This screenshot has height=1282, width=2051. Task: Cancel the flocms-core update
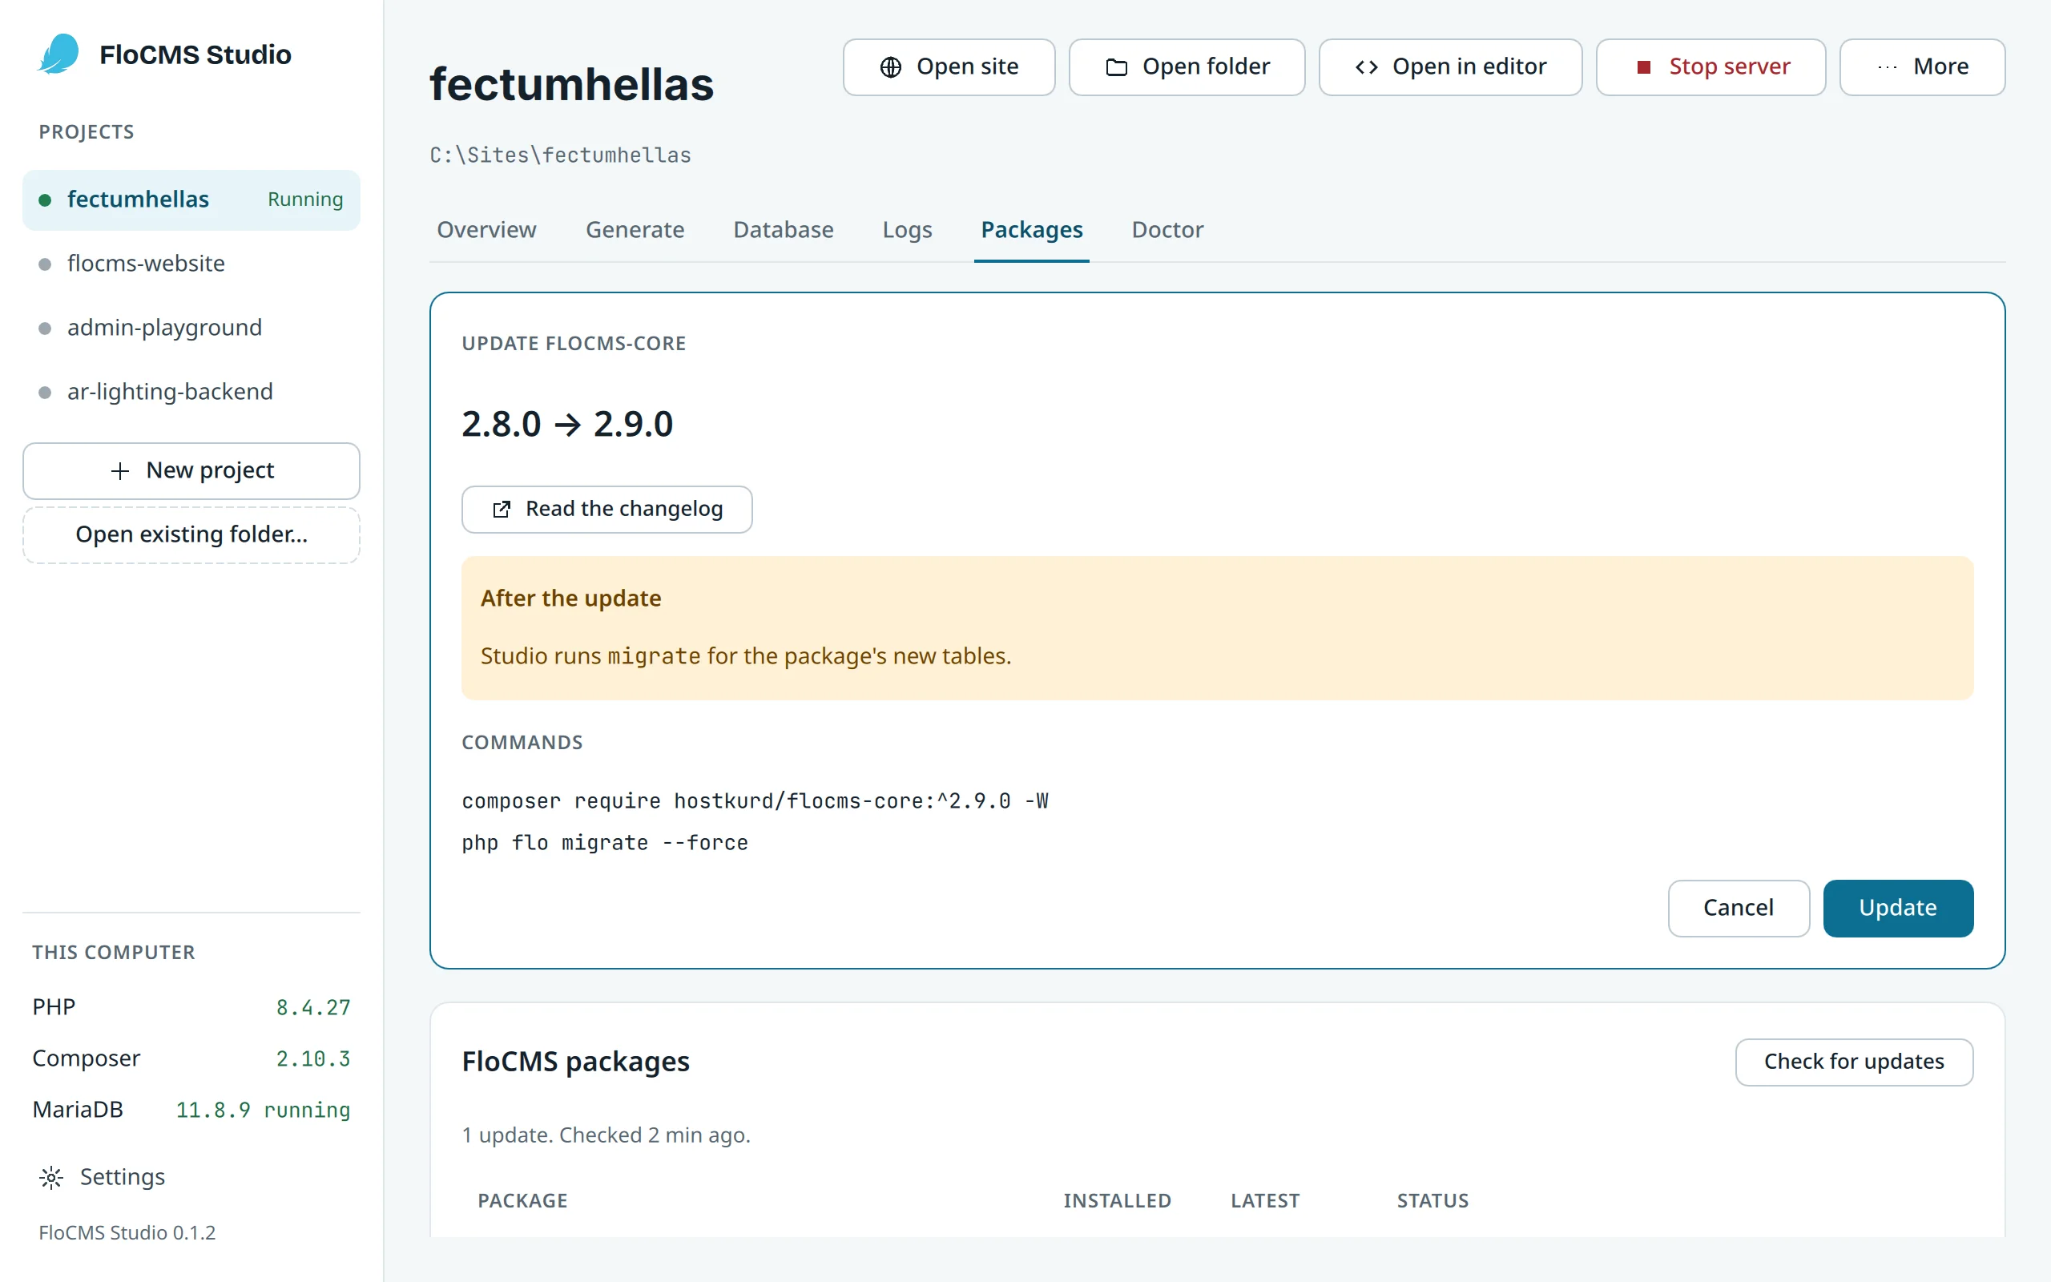(1739, 908)
